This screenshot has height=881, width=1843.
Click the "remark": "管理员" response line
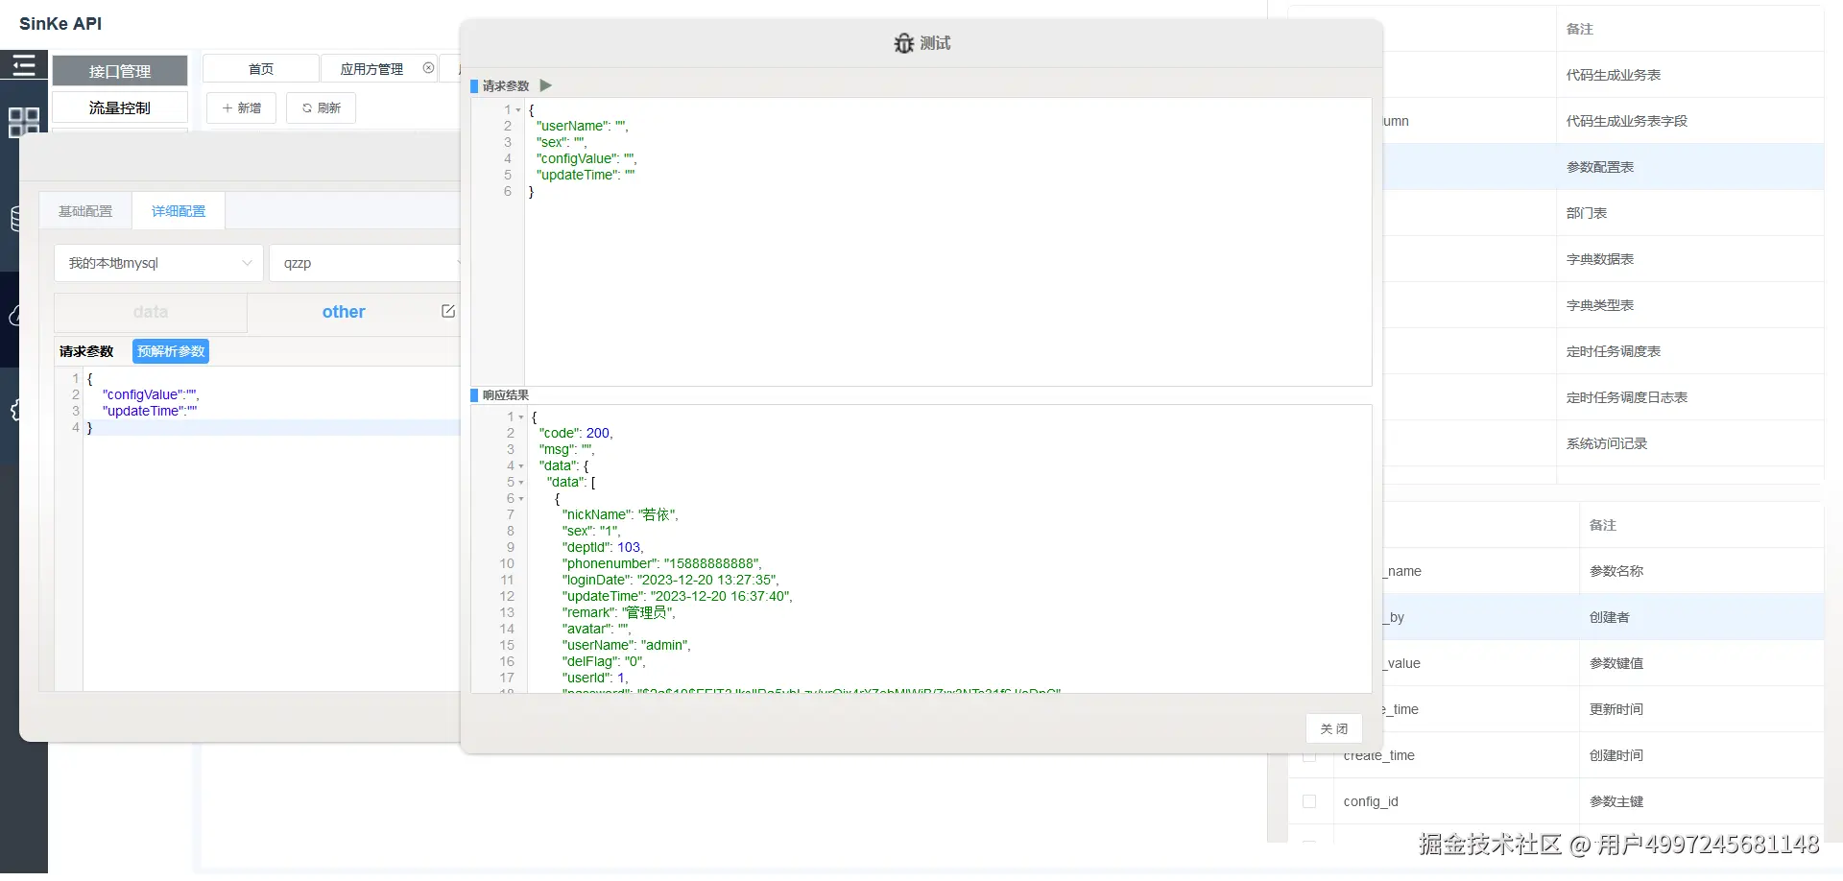point(619,612)
